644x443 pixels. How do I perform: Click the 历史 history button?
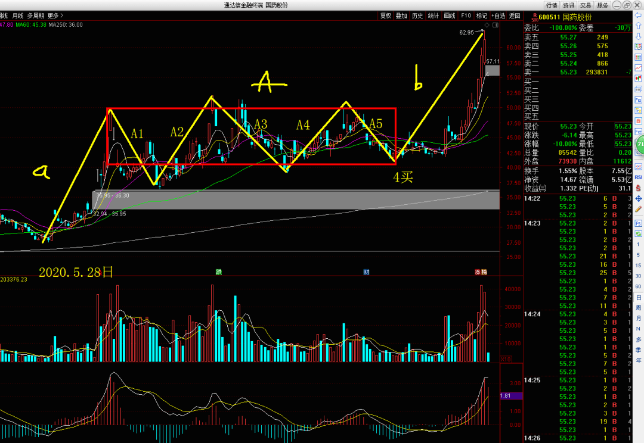(x=417, y=15)
